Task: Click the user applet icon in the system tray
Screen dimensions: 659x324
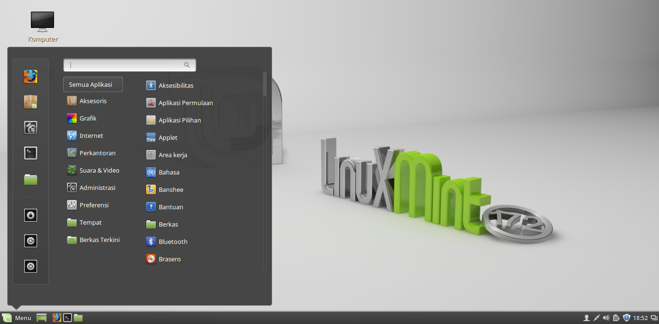Action: tap(587, 318)
